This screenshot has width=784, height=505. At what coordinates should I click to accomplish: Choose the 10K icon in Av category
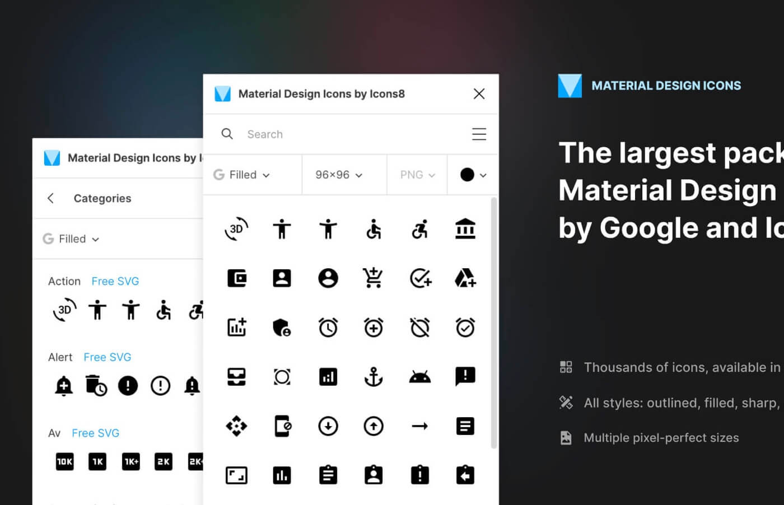point(64,461)
